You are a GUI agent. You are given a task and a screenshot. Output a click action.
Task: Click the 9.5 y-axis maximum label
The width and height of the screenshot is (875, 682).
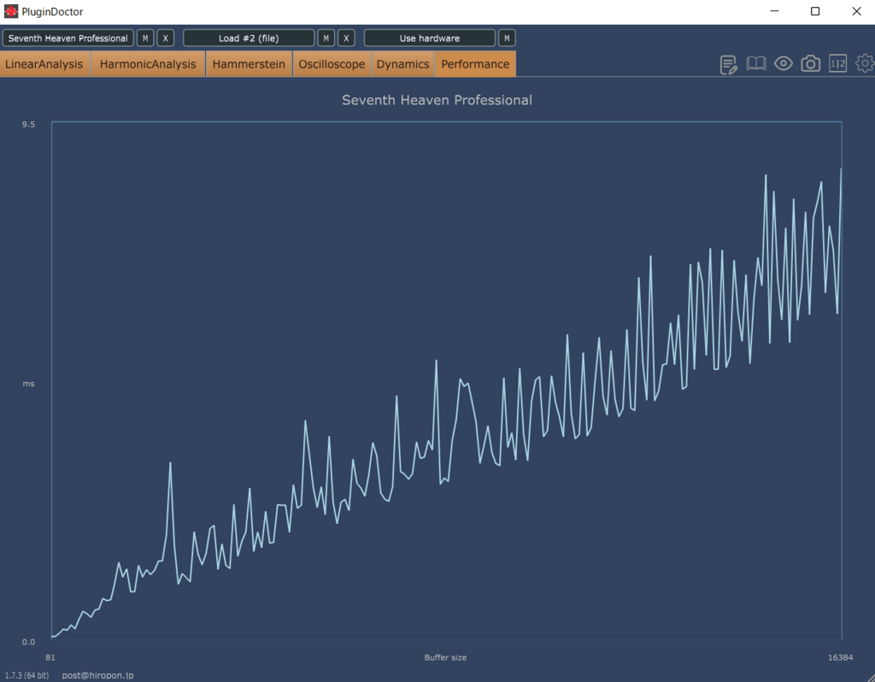point(28,124)
